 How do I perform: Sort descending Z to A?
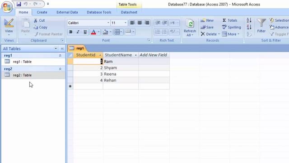click(249, 27)
